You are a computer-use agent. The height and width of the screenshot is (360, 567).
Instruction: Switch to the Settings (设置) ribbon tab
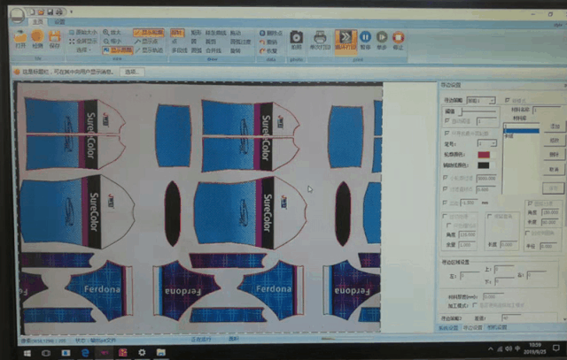58,20
